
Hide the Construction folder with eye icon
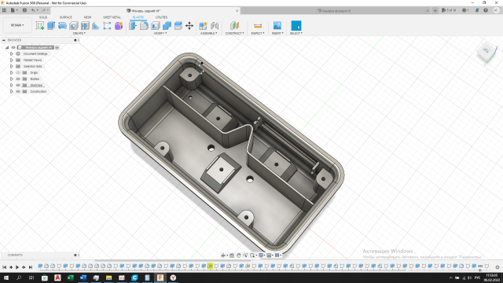click(18, 91)
